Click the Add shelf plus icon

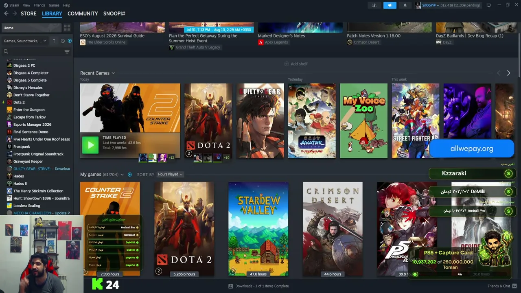pyautogui.click(x=286, y=64)
